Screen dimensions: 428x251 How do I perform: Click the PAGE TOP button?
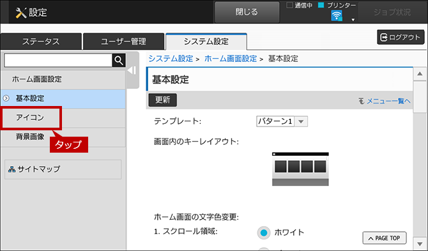click(385, 238)
